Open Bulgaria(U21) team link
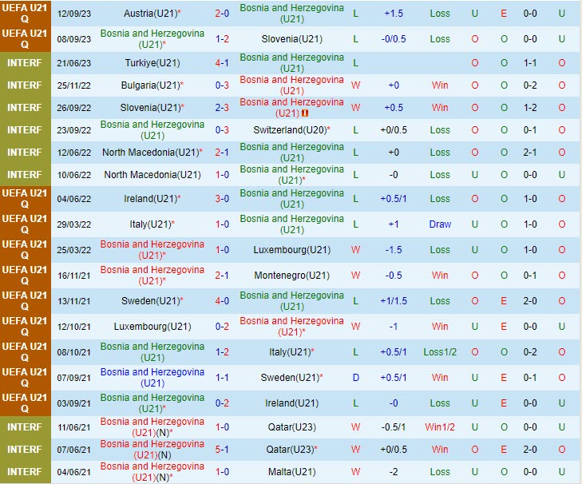Screen dimensions: 582x484 (x=152, y=85)
